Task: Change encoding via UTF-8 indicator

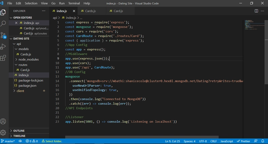Action: (x=203, y=141)
